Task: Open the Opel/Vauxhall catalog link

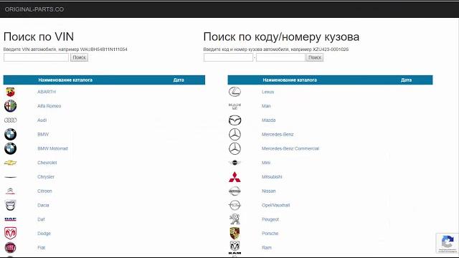Action: pos(275,206)
